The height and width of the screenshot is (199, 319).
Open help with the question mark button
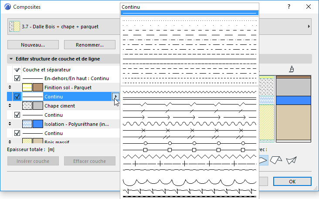289,7
